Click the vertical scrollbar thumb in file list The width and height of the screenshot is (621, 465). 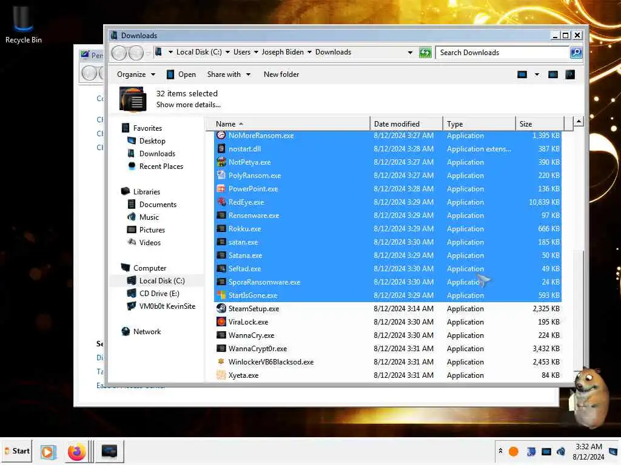coord(579,309)
